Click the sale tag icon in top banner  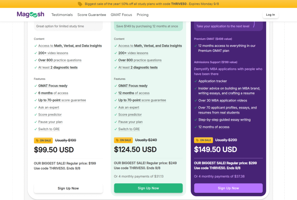pos(80,4)
